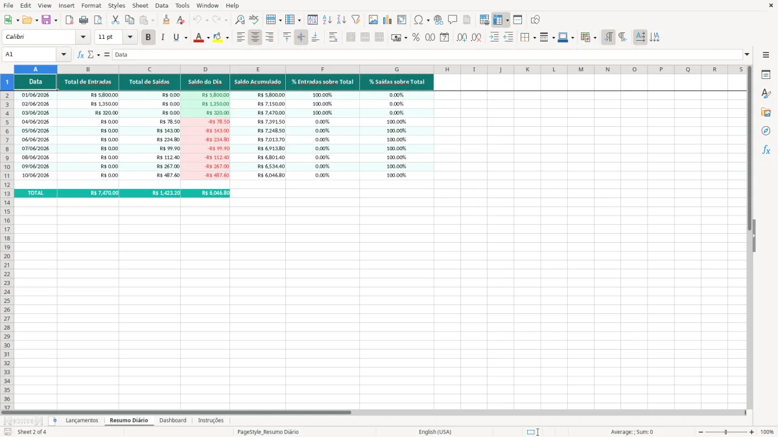Activate Clone Formatting paintbrush
Image resolution: width=778 pixels, height=437 pixels.
[x=167, y=20]
